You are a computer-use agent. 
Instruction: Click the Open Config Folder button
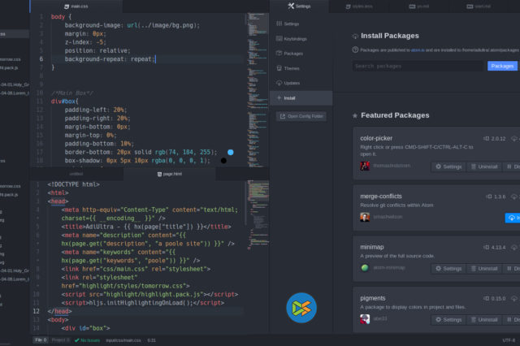click(x=301, y=116)
